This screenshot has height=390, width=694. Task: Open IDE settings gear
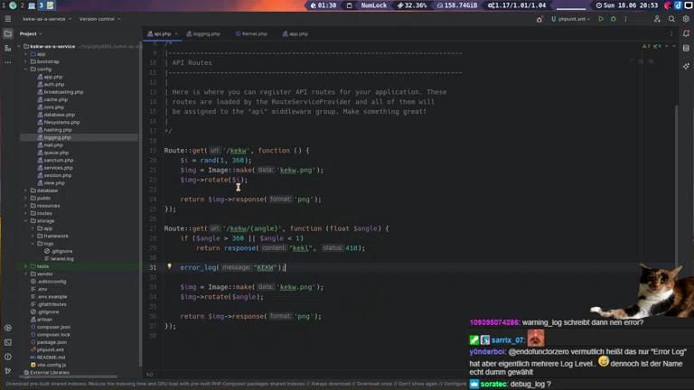tap(686, 19)
